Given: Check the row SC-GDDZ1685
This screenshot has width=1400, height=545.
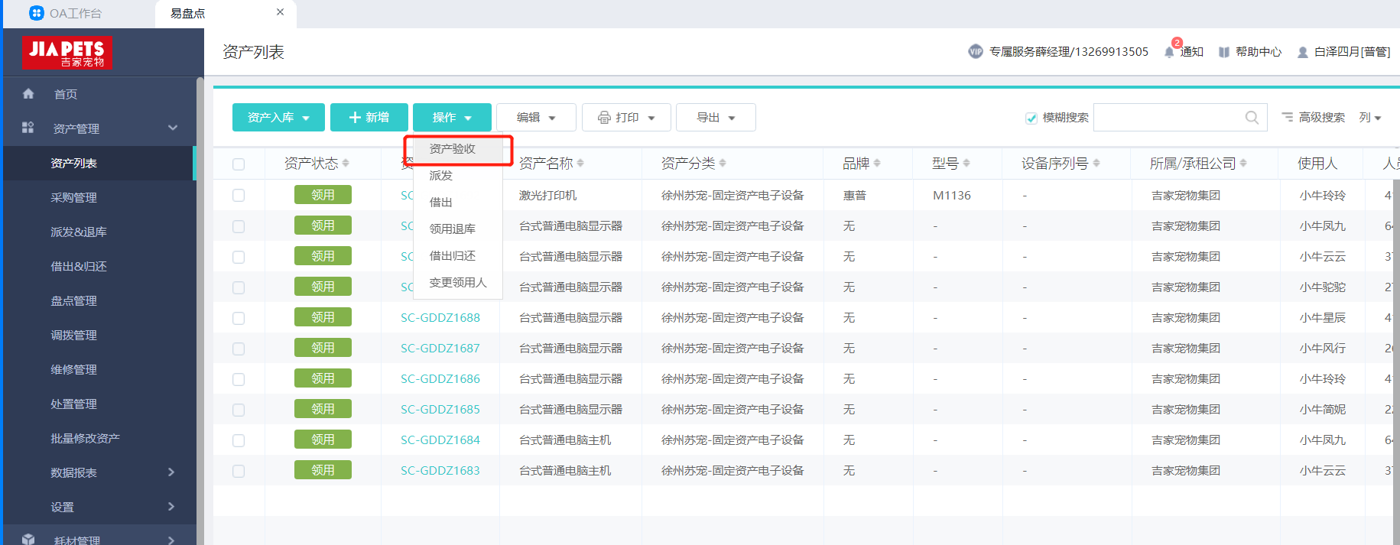Looking at the screenshot, I should click(x=239, y=410).
